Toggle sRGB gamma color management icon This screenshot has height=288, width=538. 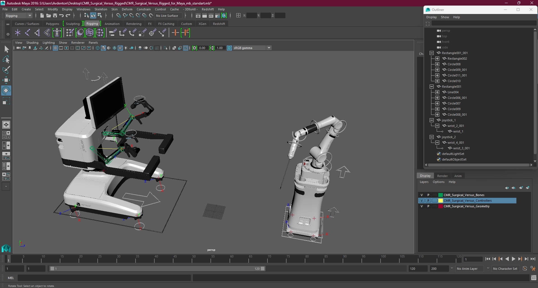click(229, 48)
